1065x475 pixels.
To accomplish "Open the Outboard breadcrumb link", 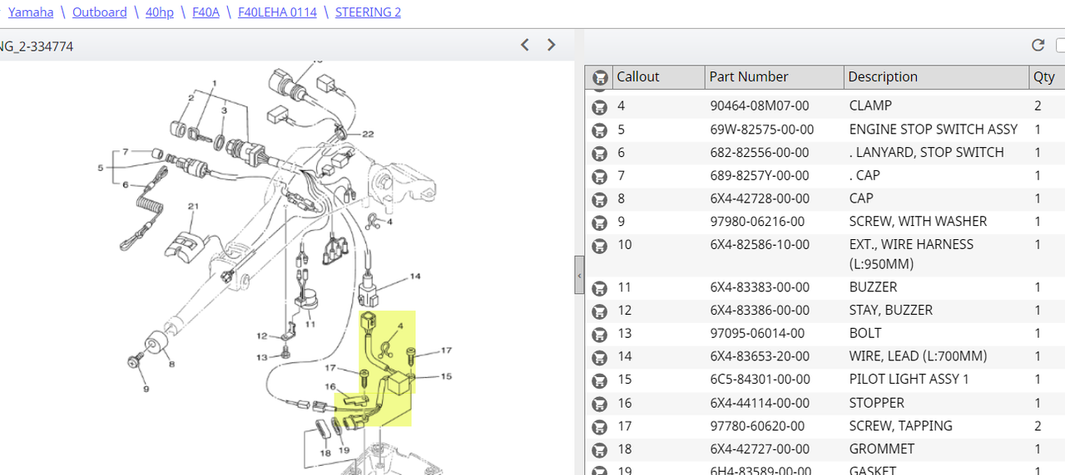I will [100, 12].
